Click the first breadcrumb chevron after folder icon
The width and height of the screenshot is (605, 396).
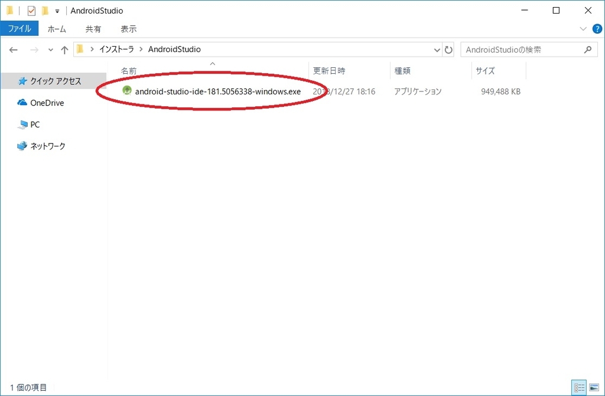coord(92,50)
